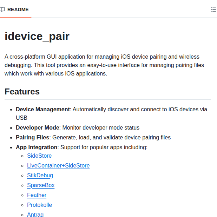Open the LiveContainer+SideStore link
The width and height of the screenshot is (217, 217).
tap(58, 166)
